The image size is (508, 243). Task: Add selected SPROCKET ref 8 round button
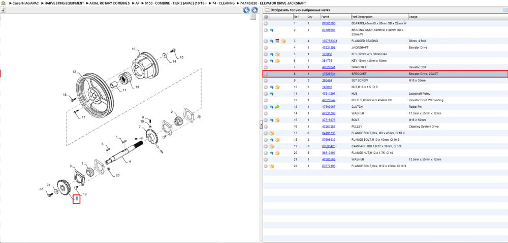266,74
